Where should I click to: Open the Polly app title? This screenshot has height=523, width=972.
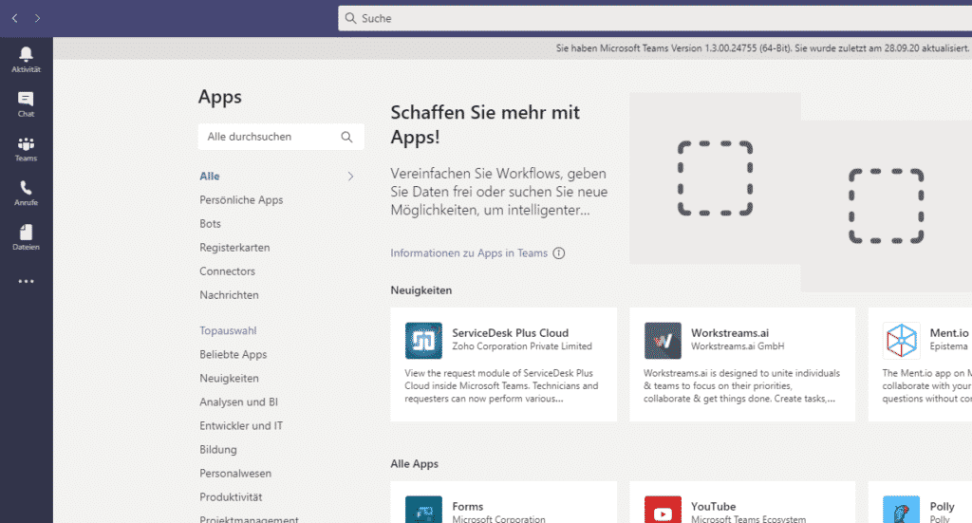point(942,506)
